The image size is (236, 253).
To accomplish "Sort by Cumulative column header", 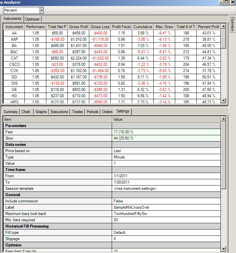I will (x=143, y=27).
